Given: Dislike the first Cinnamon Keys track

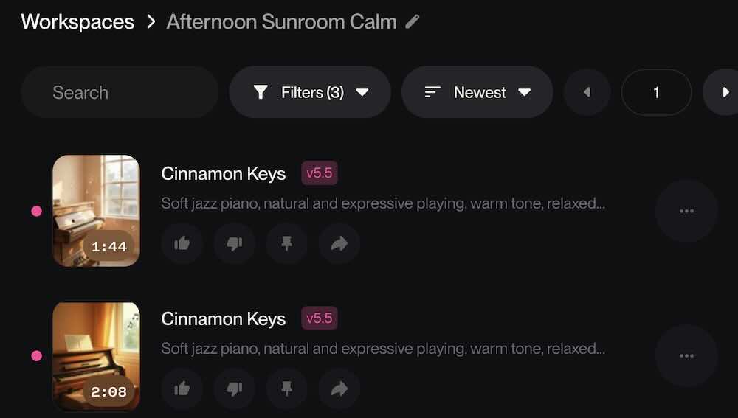Looking at the screenshot, I should 235,244.
